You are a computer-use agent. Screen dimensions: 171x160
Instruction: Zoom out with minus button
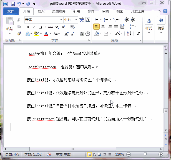[x=129, y=154]
